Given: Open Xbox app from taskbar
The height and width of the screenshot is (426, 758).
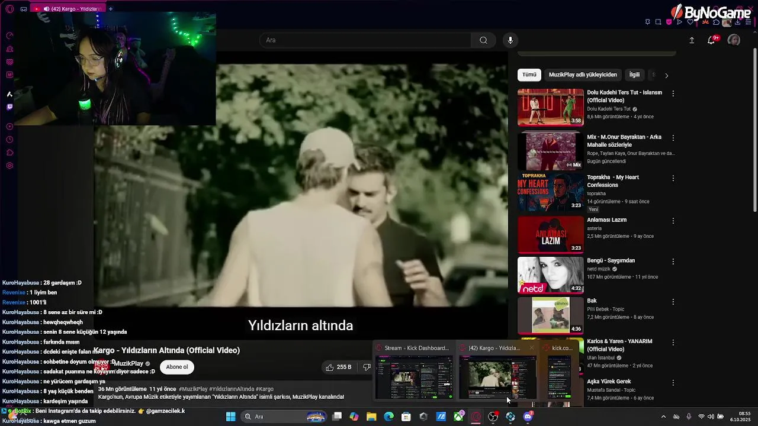Looking at the screenshot, I should click(458, 417).
